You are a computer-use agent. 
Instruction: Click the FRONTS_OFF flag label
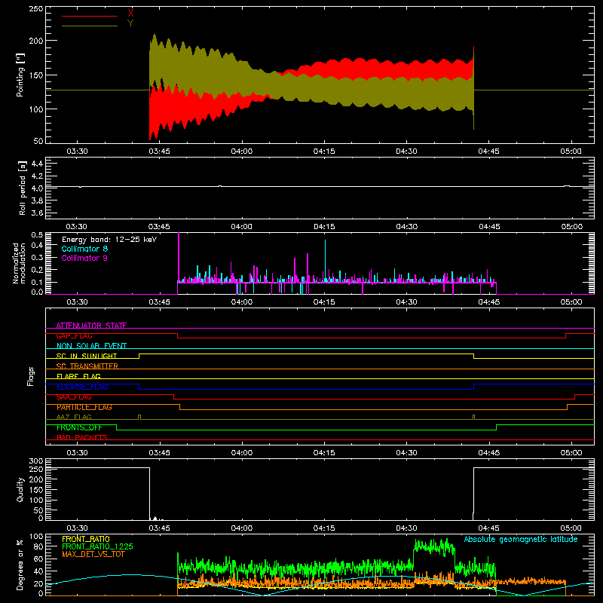pos(79,427)
